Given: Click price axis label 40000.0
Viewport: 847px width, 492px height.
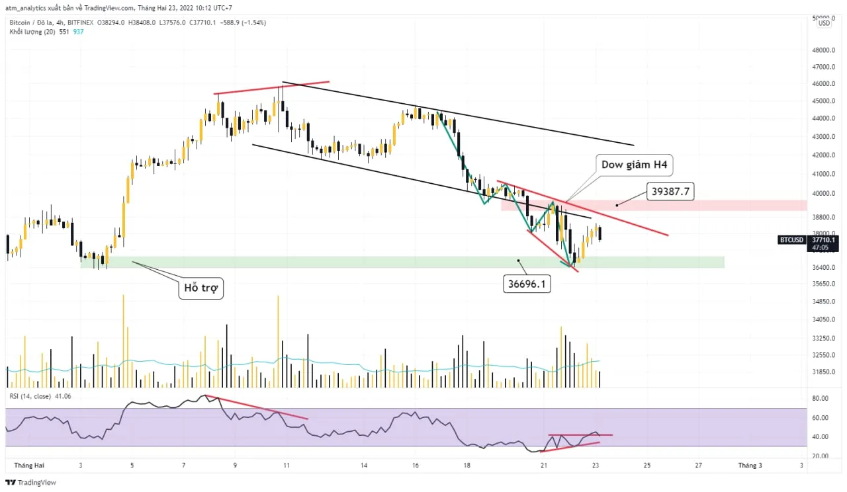Looking at the screenshot, I should point(823,194).
